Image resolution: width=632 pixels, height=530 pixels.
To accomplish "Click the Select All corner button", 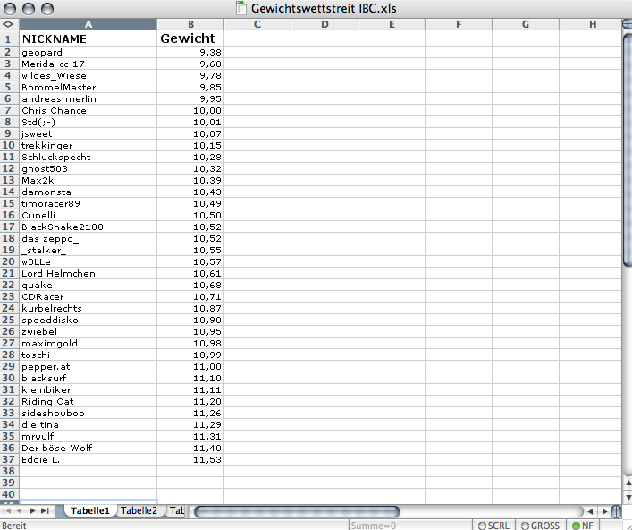I will point(9,24).
